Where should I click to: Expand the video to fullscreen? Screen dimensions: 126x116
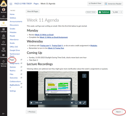coord(84,103)
